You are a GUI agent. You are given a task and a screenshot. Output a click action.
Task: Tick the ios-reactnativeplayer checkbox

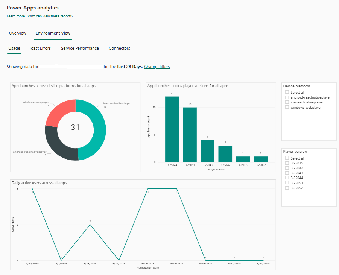coord(287,102)
